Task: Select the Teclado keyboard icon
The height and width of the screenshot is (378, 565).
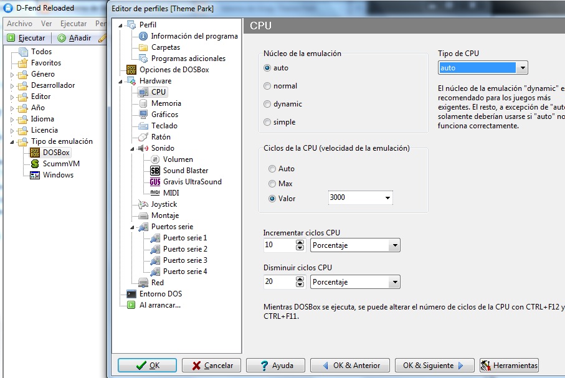Action: click(x=143, y=125)
